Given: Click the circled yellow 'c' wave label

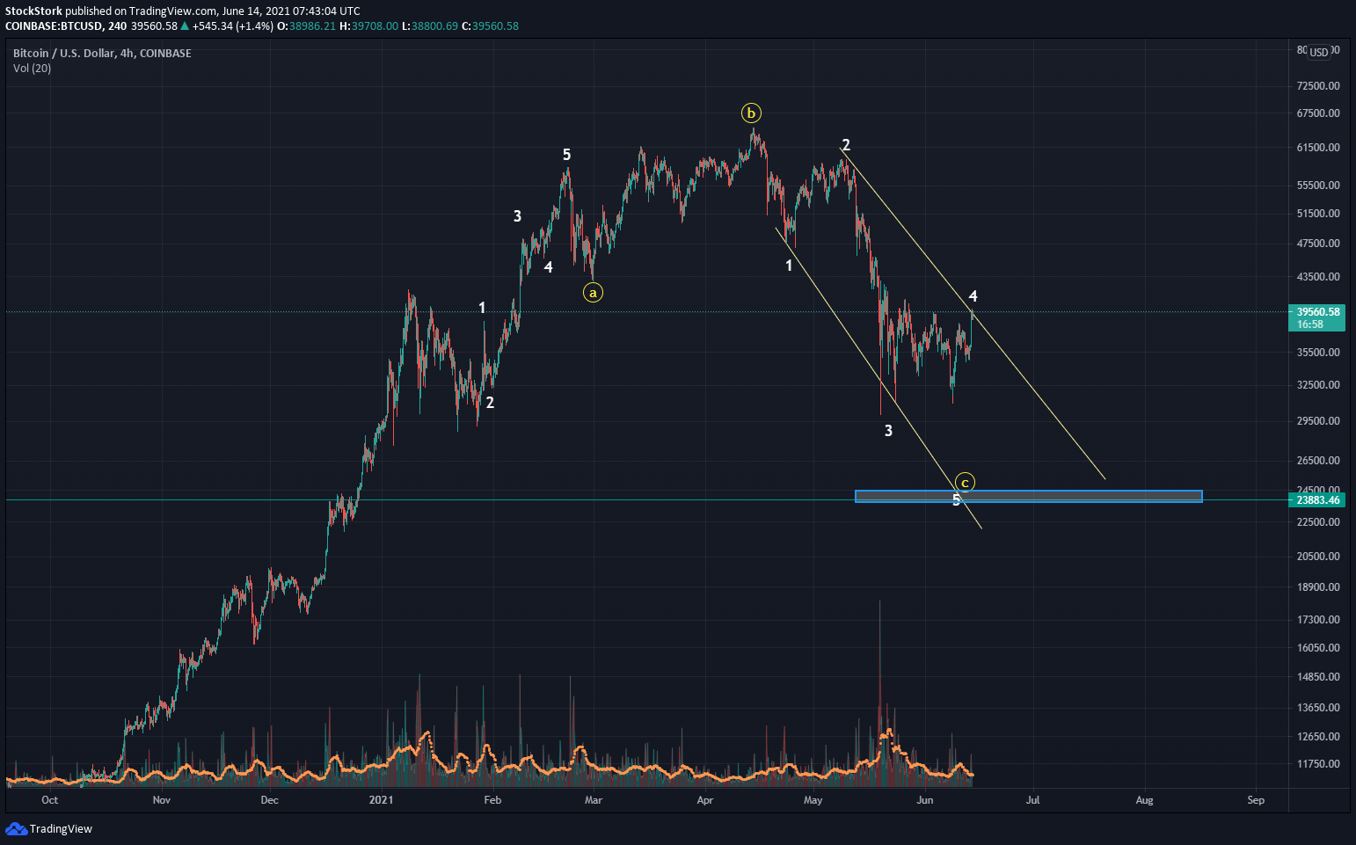Looking at the screenshot, I should [965, 483].
